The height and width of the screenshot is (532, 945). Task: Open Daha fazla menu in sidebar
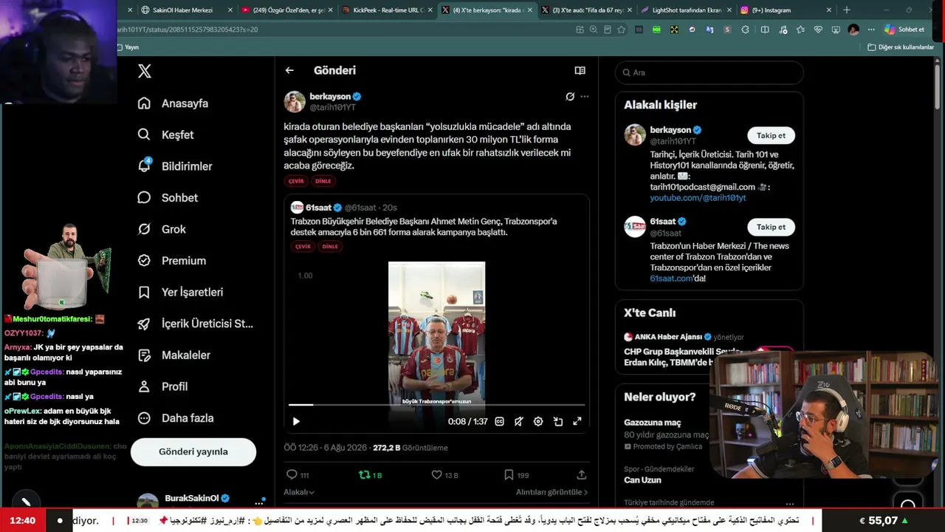click(176, 418)
